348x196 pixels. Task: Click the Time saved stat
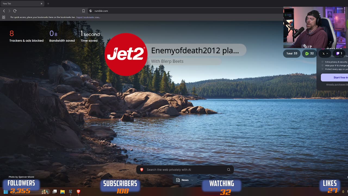pos(90,36)
